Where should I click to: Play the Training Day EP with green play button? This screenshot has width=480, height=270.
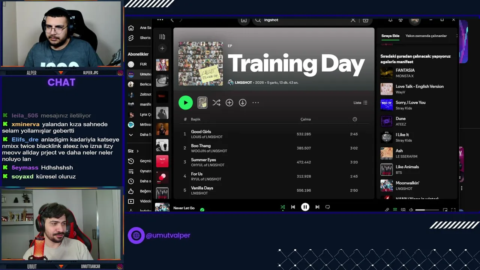[186, 102]
